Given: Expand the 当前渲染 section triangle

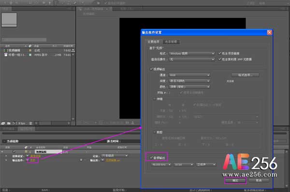Looking at the screenshot, I should pyautogui.click(x=4, y=141).
